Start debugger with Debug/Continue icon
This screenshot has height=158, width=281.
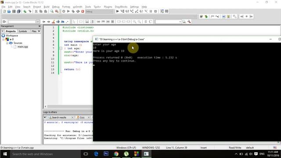click(118, 11)
